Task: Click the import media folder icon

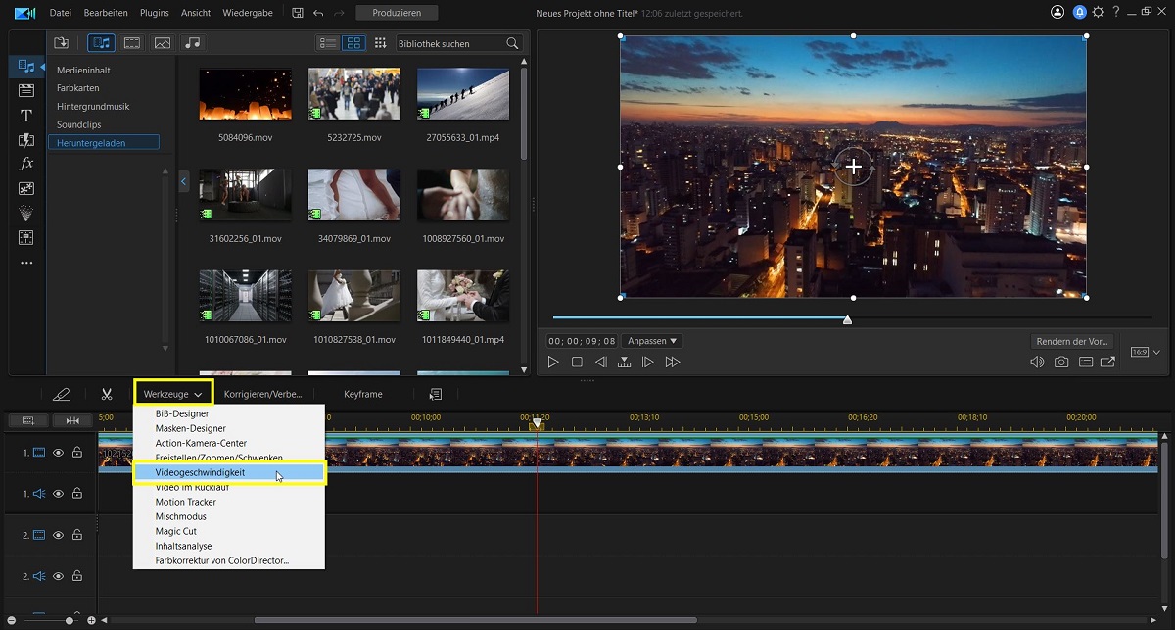Action: [61, 43]
